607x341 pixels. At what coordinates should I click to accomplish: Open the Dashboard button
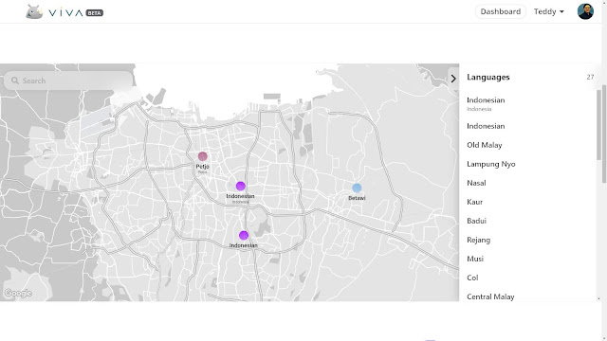coord(500,11)
